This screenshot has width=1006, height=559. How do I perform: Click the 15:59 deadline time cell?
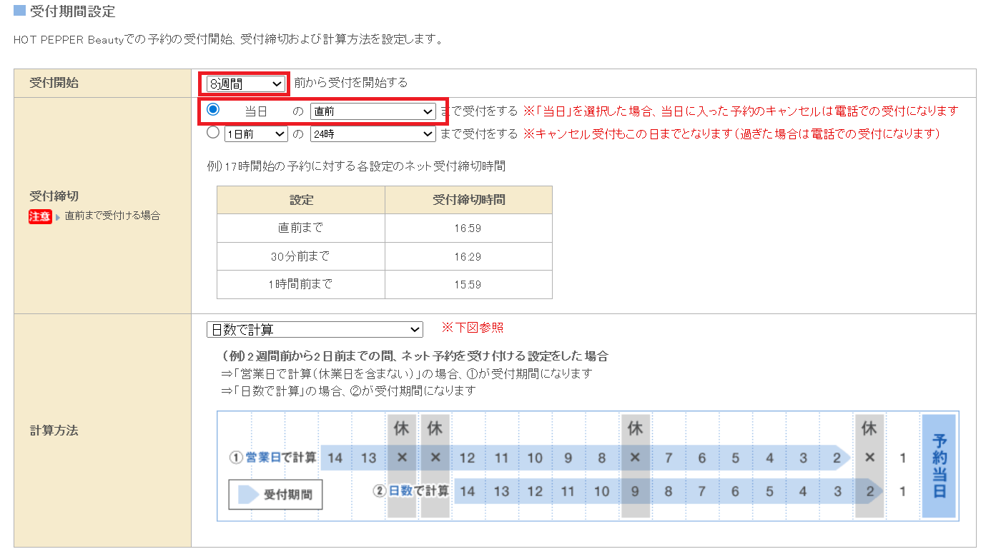point(468,284)
